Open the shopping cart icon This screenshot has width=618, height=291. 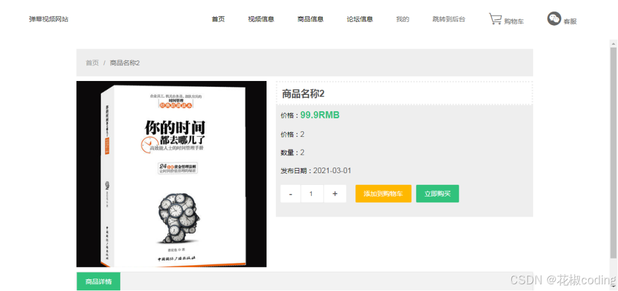coord(495,19)
